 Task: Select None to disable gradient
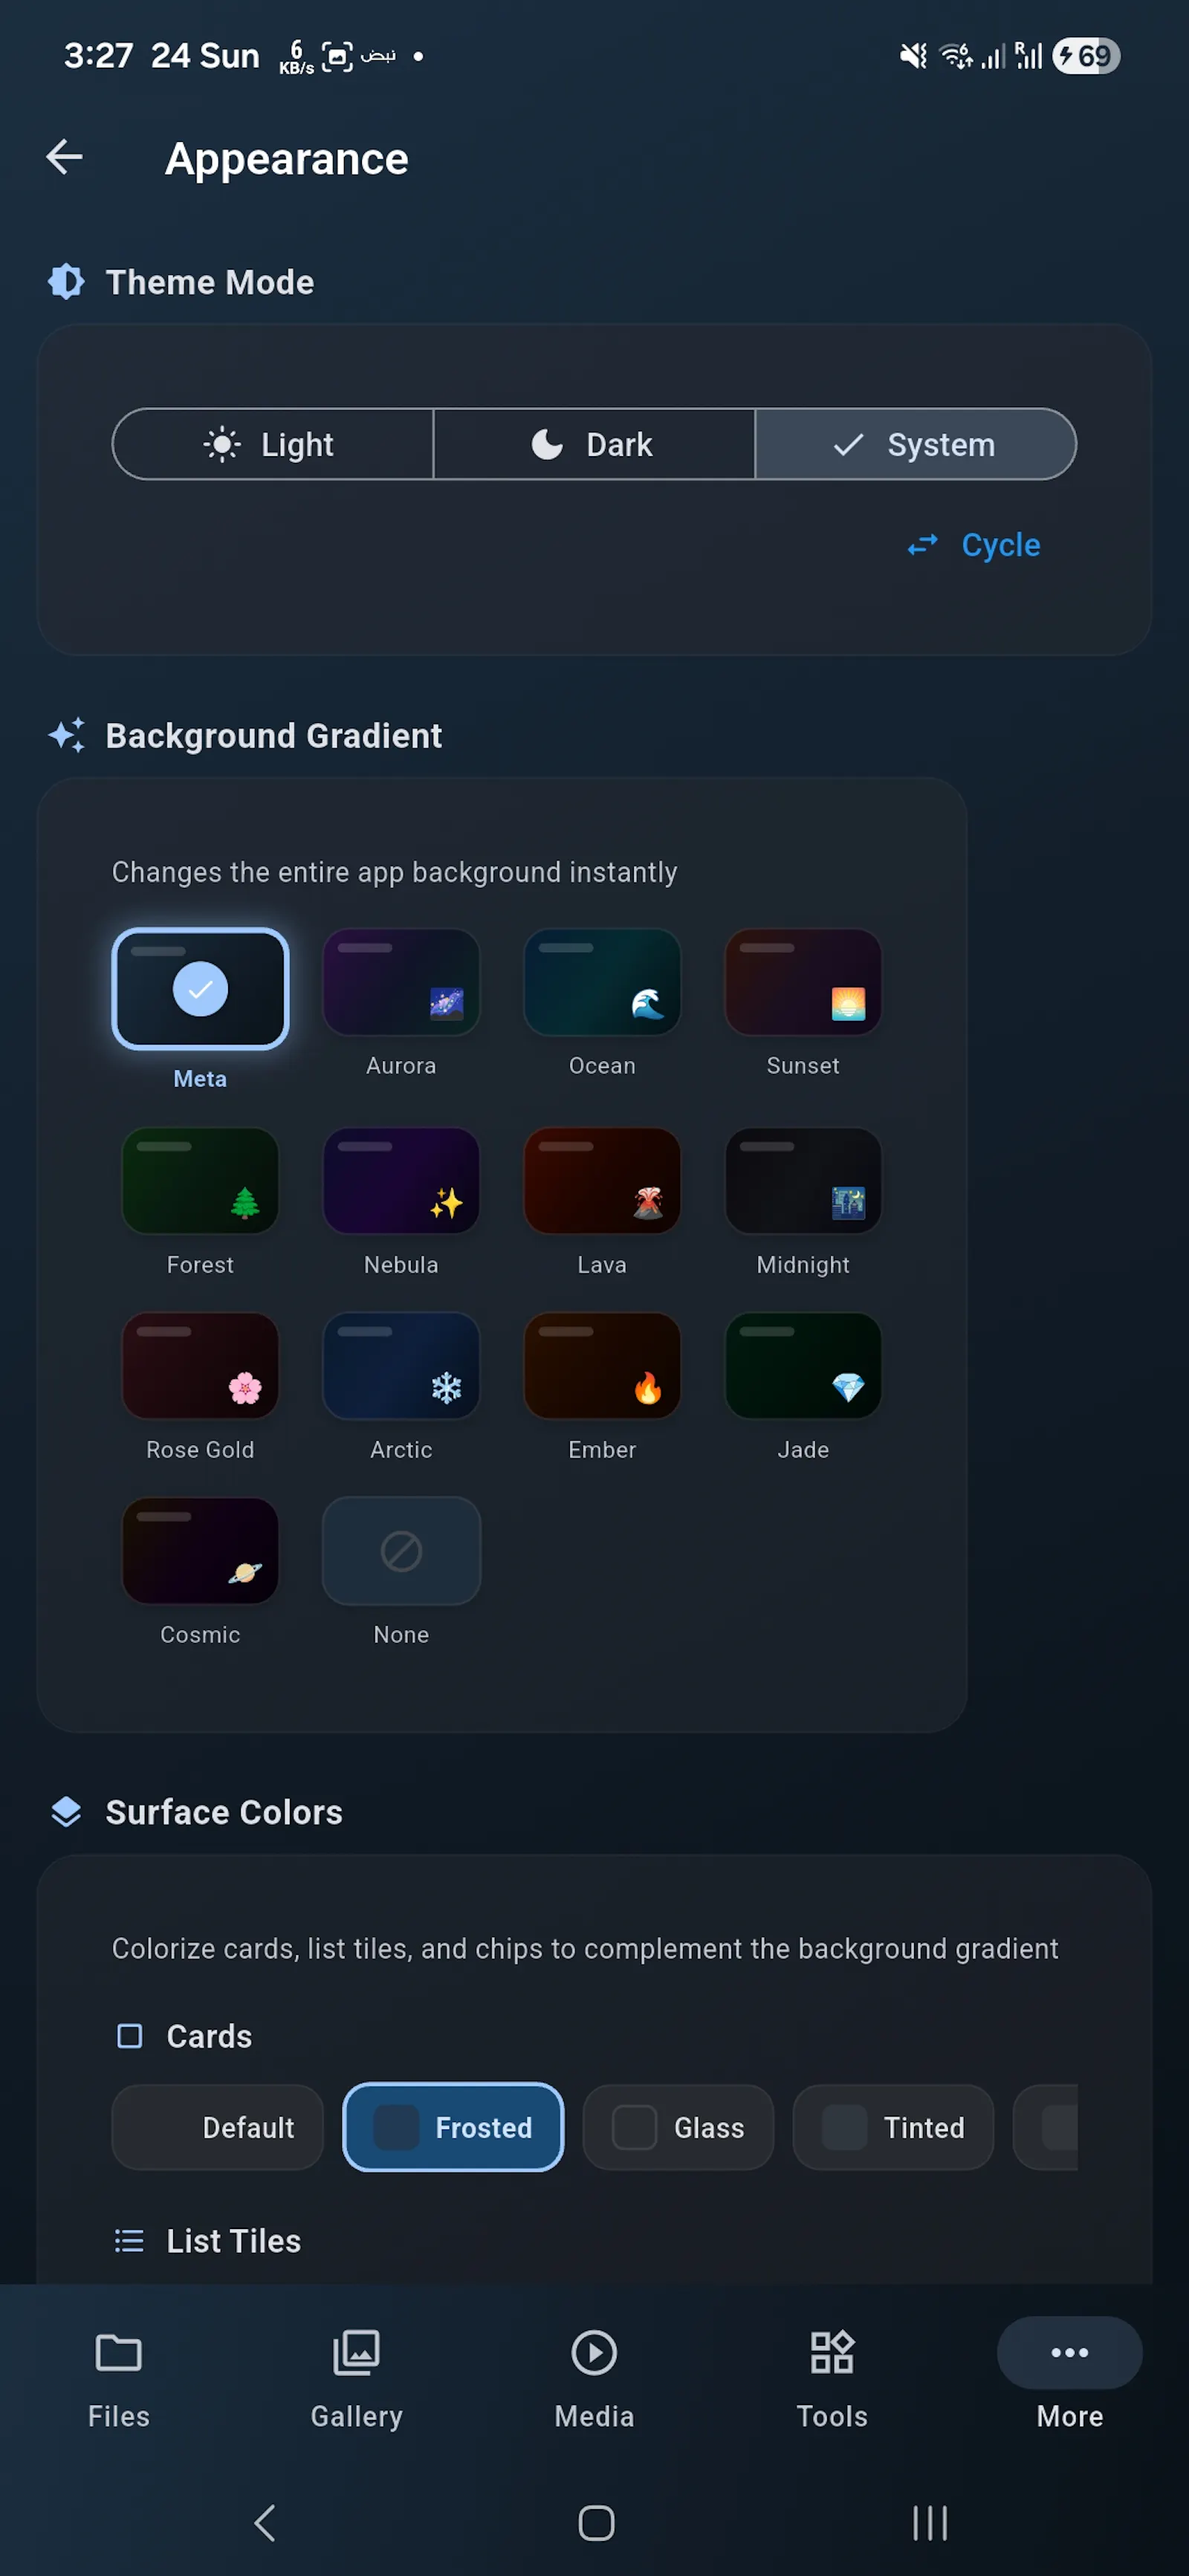401,1551
